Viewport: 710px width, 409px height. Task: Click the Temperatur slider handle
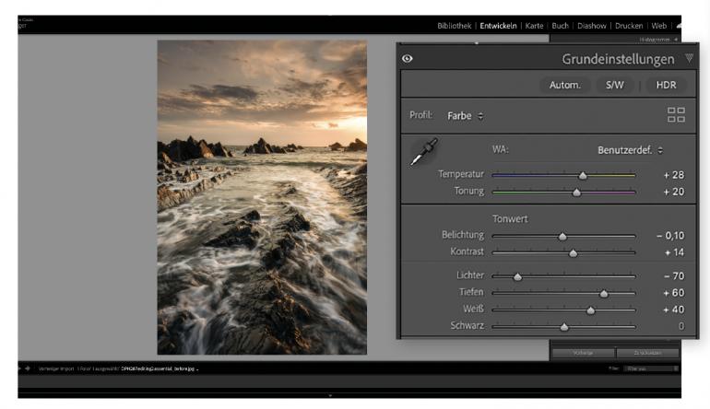click(583, 176)
